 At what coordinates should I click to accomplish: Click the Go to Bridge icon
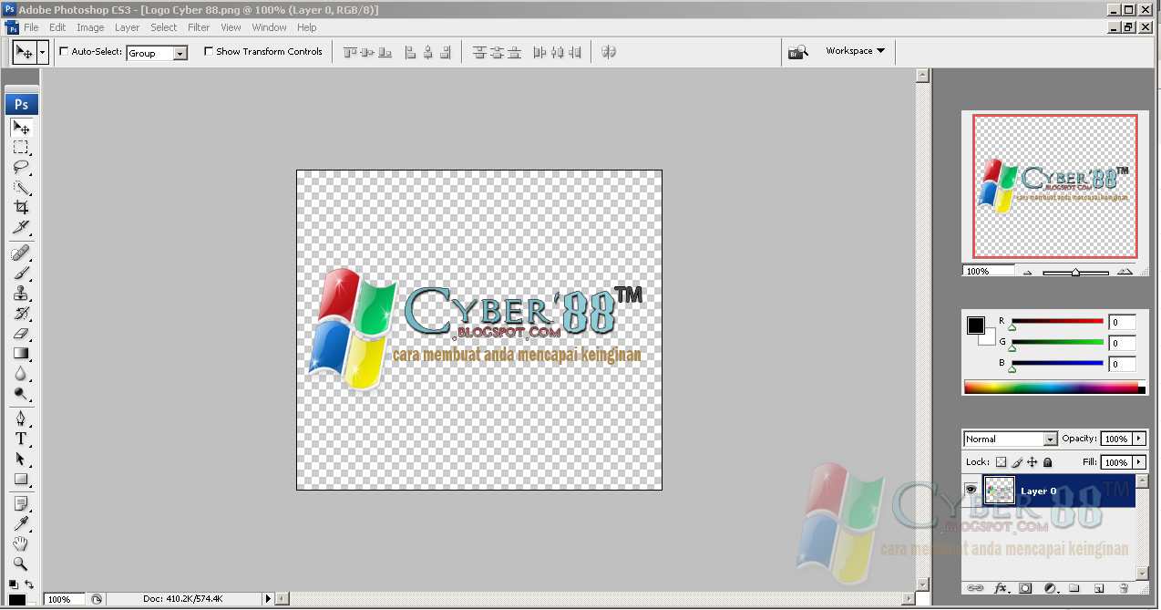click(798, 52)
